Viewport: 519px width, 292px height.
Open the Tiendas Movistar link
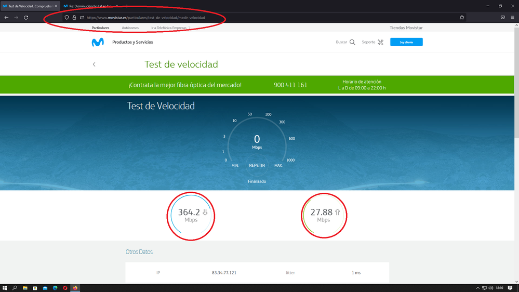click(x=406, y=28)
